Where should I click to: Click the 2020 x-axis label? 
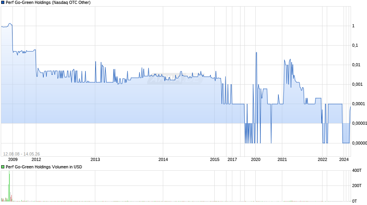click(x=256, y=160)
